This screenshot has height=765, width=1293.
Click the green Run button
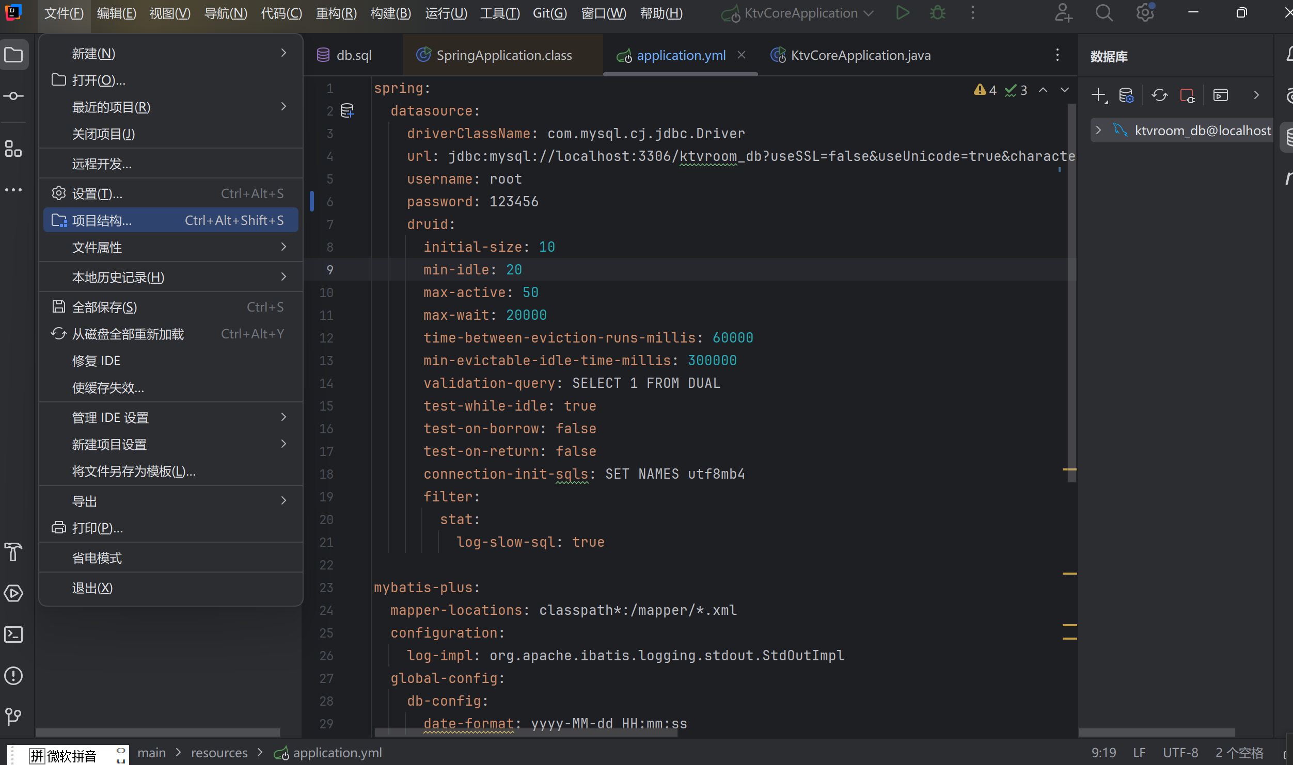click(x=902, y=13)
